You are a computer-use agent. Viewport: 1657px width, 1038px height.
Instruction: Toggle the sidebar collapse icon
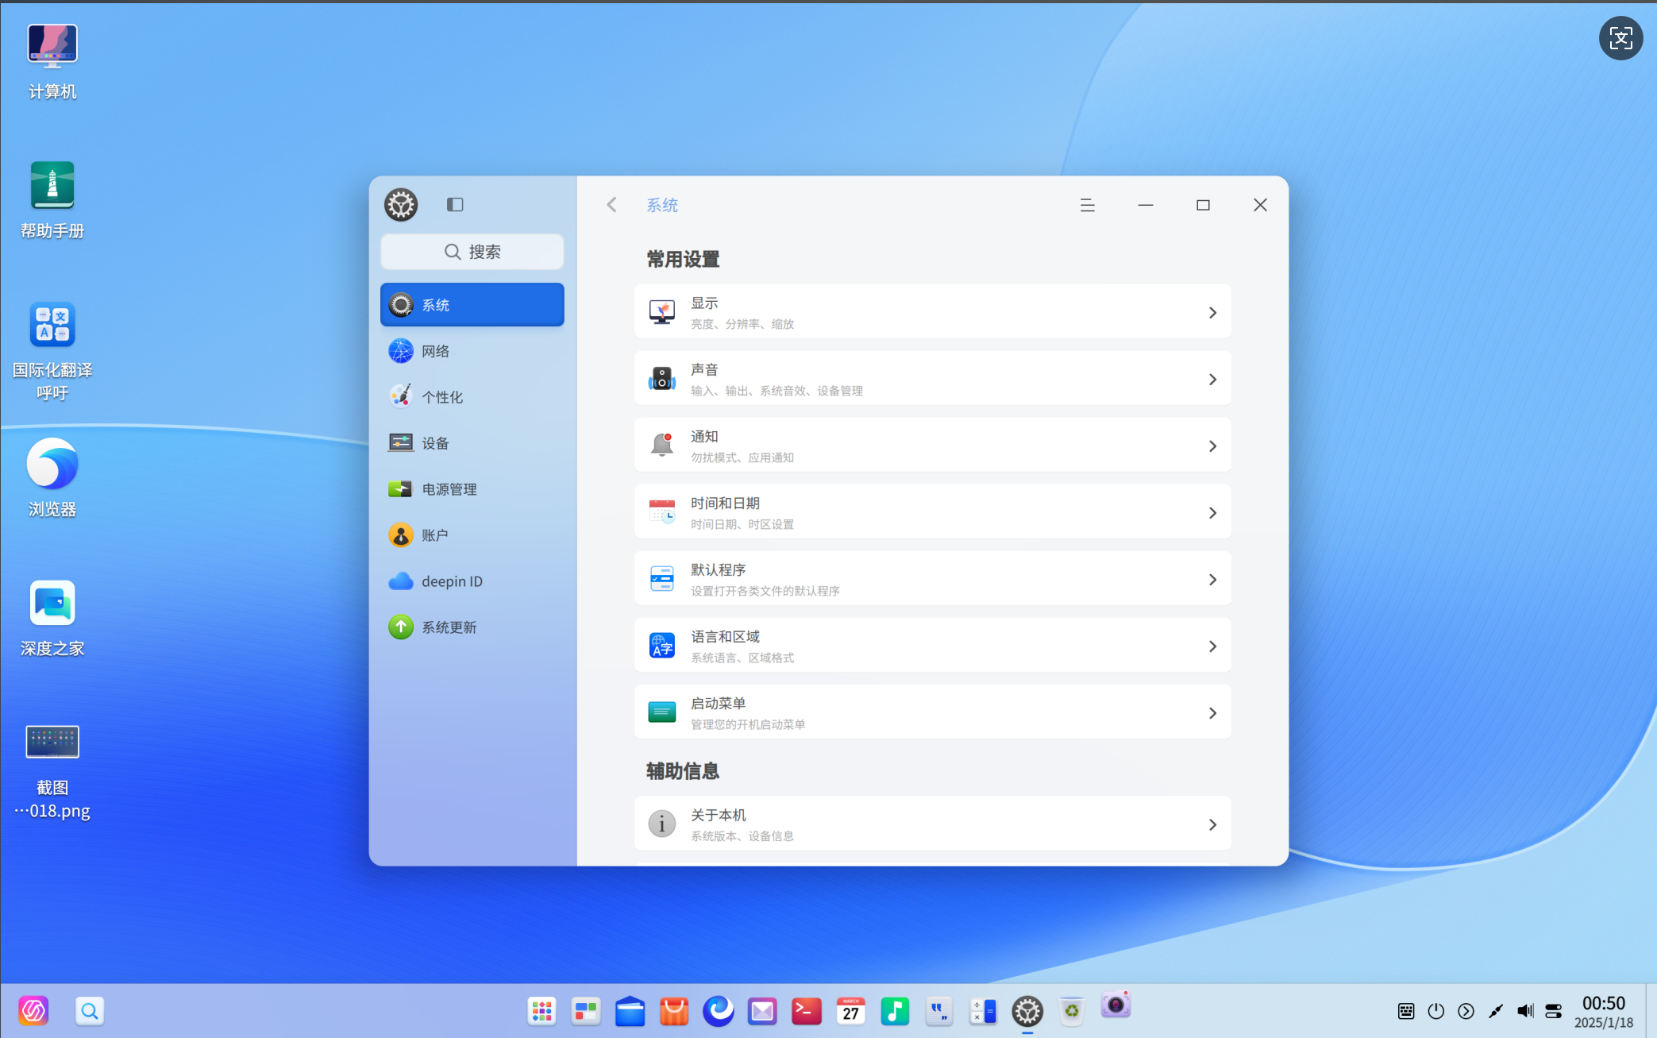455,205
